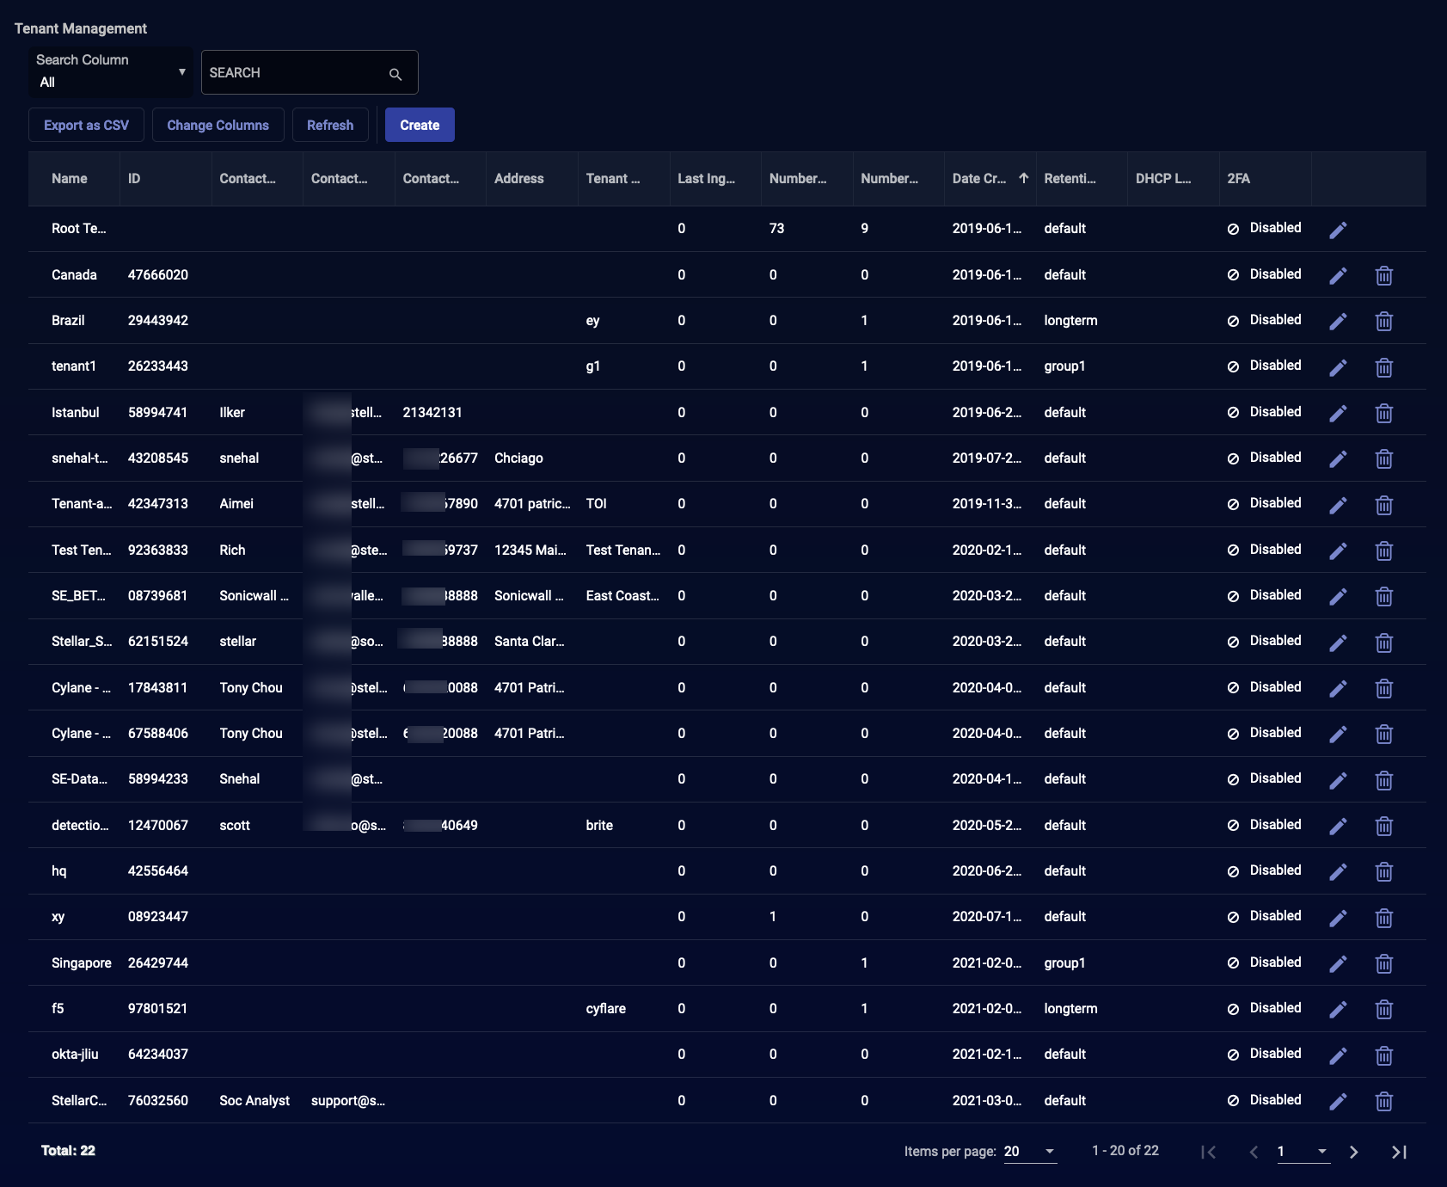
Task: Remove the hq tenant with trash icon
Action: [1383, 871]
